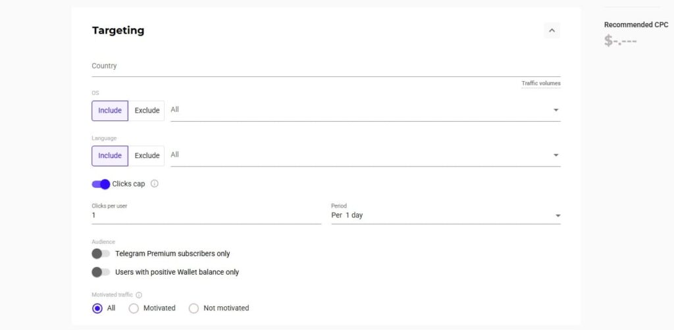Click the OS dropdown arrow icon
The width and height of the screenshot is (674, 330).
click(x=556, y=110)
